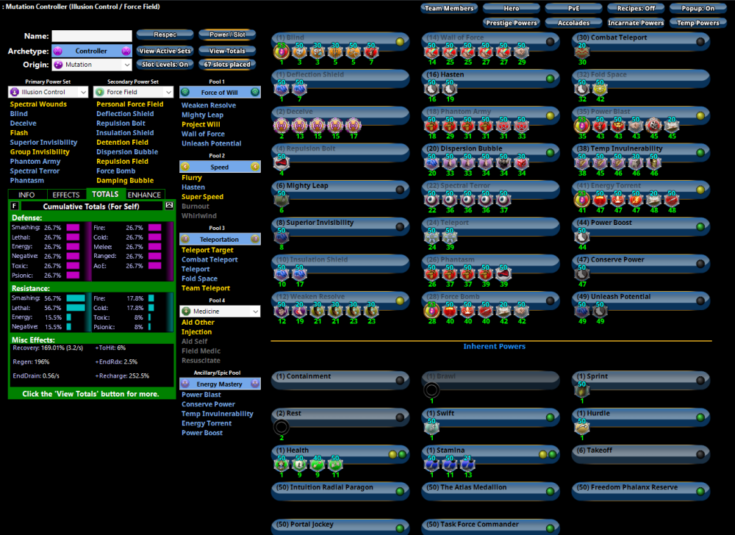Image resolution: width=735 pixels, height=535 pixels.
Task: Click the Sprint power enhancement slot icon
Action: [x=581, y=391]
